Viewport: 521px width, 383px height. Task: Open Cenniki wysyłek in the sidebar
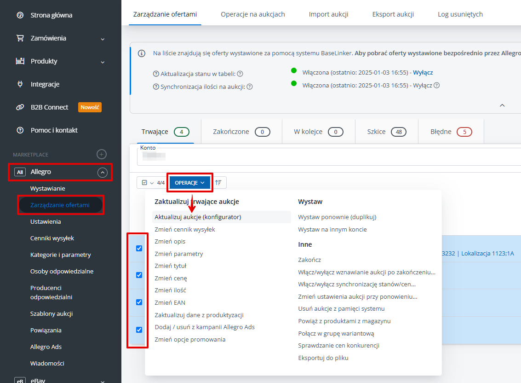point(52,238)
